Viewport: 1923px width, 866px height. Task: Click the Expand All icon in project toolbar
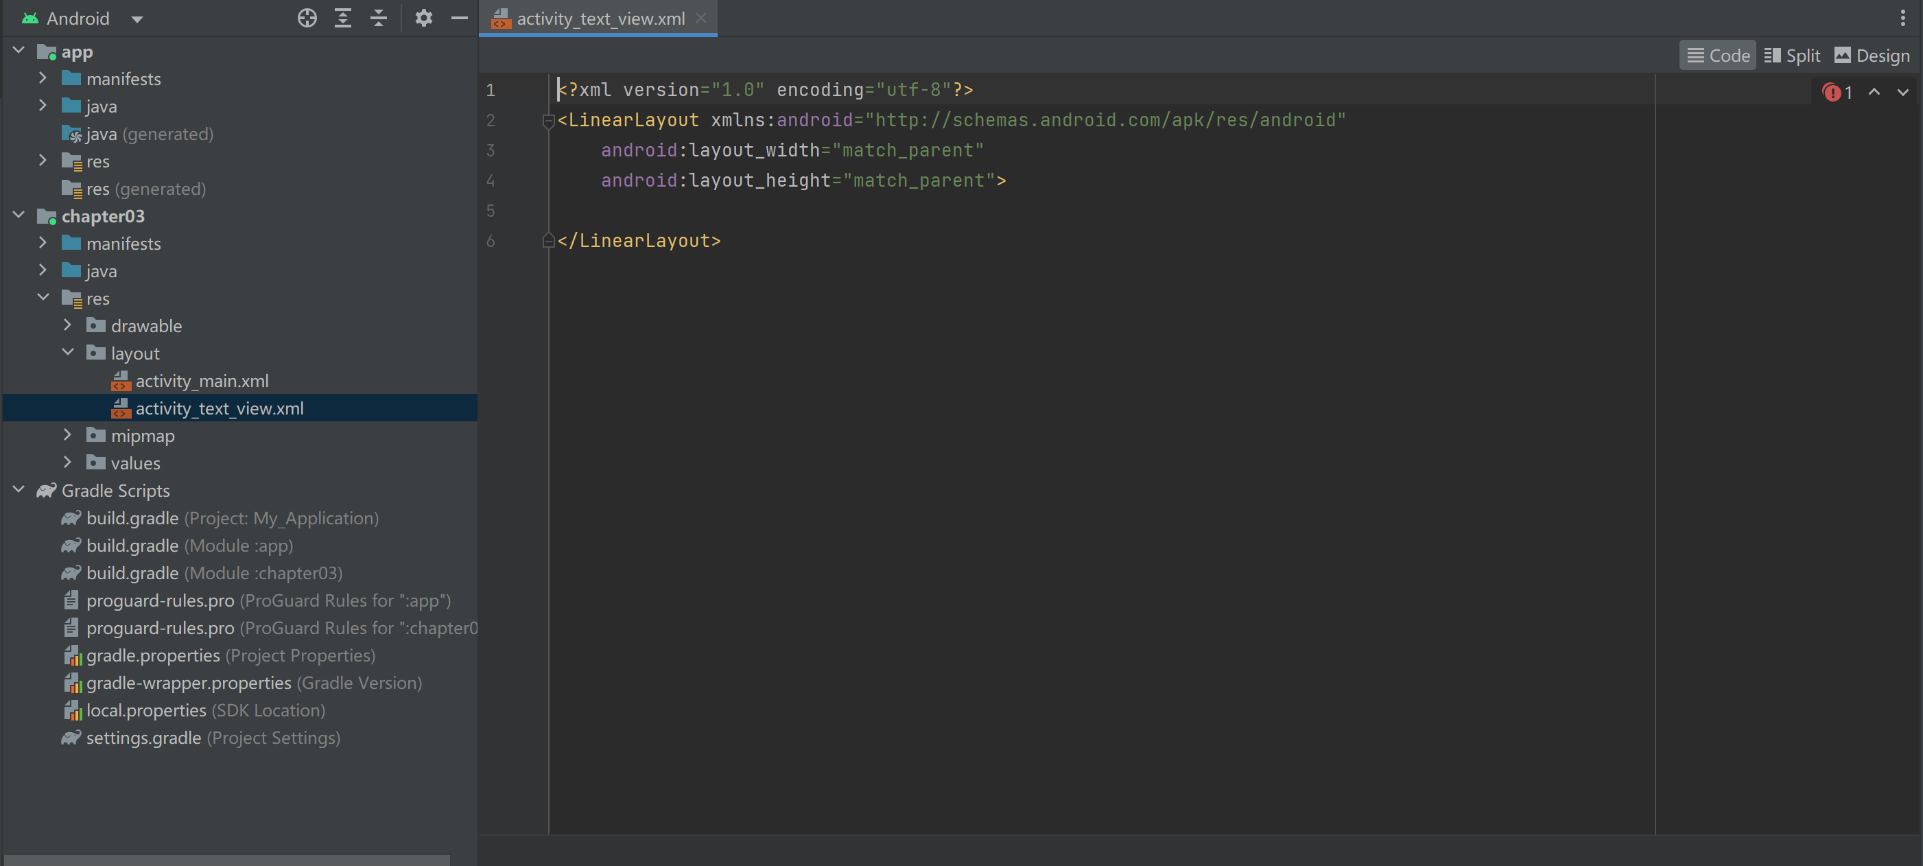(x=342, y=18)
